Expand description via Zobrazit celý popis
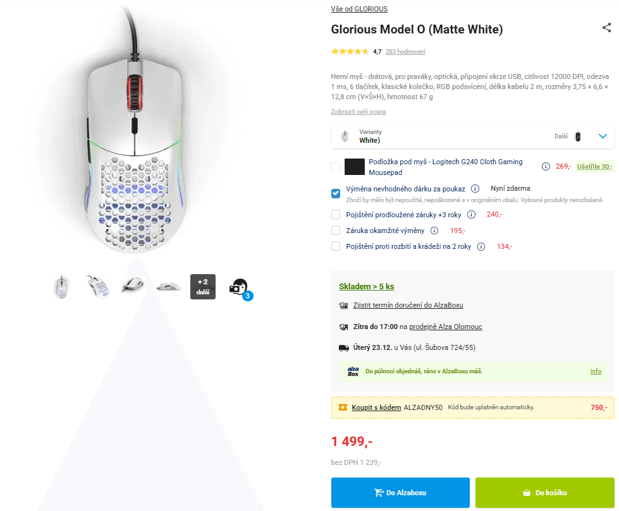 point(358,112)
